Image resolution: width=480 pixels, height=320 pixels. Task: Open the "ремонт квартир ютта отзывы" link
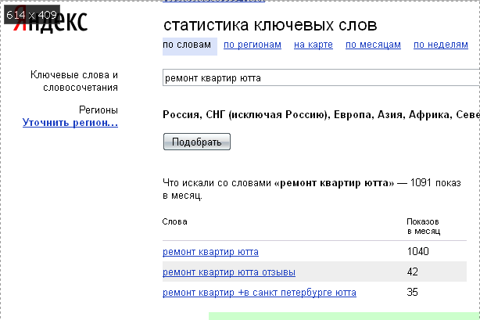coord(229,272)
